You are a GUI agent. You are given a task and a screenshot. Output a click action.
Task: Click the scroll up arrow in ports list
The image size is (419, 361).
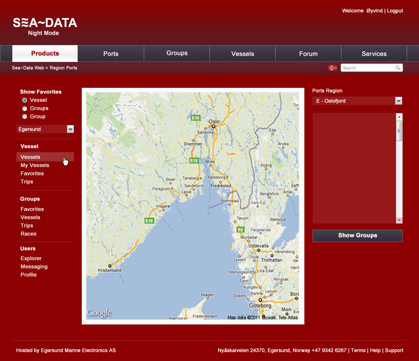coord(399,117)
